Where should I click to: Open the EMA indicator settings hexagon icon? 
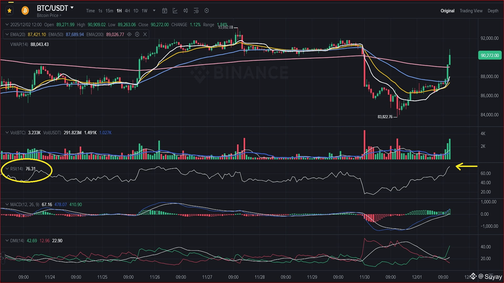[137, 35]
